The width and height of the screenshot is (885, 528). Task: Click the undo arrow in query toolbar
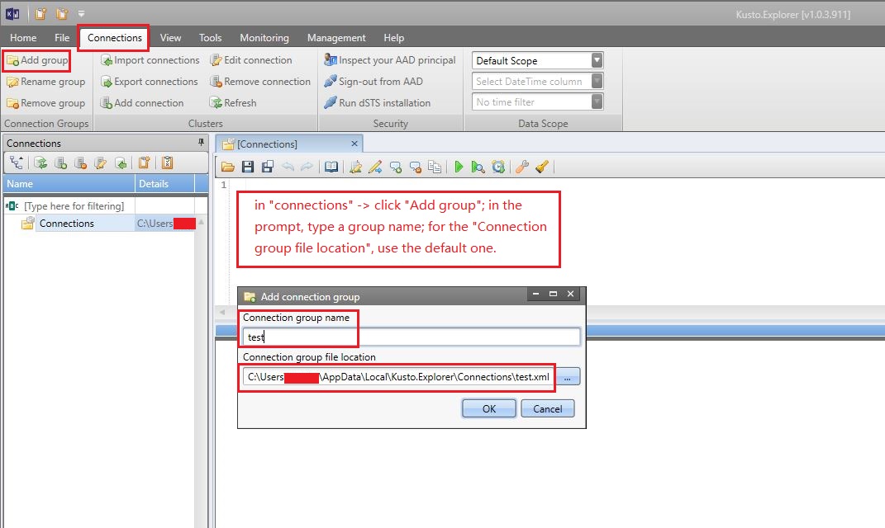(x=288, y=167)
